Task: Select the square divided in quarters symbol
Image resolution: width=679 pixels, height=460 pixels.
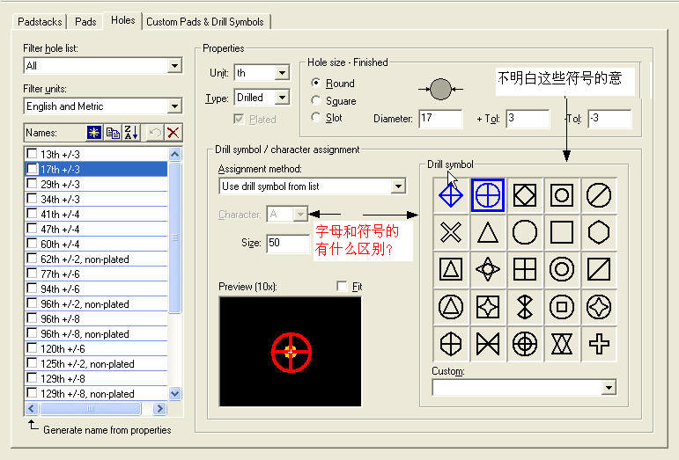Action: [525, 270]
